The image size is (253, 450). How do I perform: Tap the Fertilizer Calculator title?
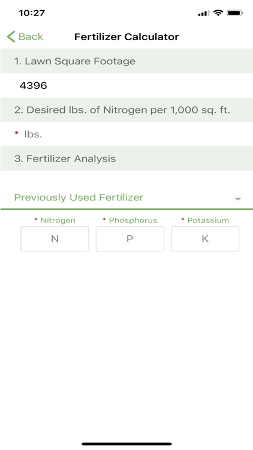[126, 37]
